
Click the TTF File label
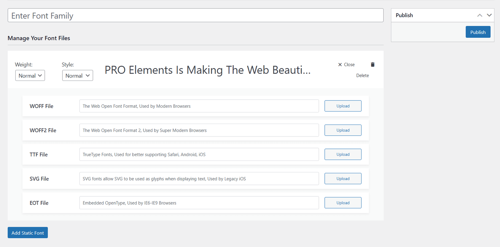coord(39,155)
